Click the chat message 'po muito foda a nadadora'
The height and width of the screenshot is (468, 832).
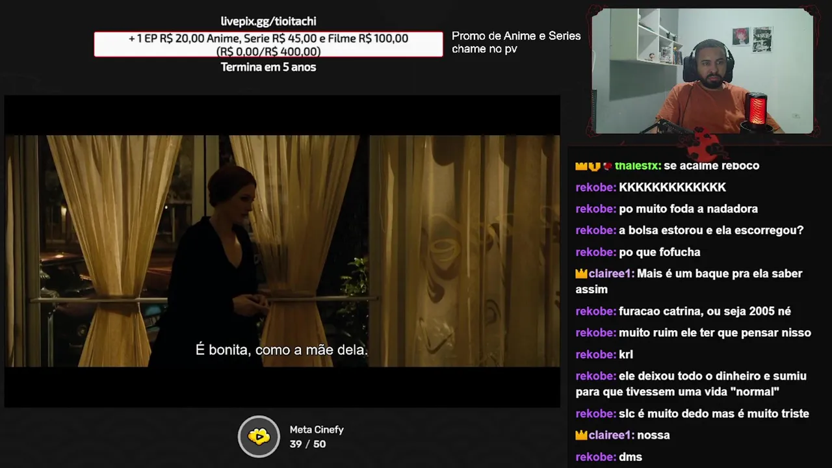688,209
